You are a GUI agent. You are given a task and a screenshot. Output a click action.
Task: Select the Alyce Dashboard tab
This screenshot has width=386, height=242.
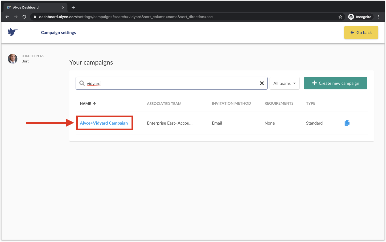(35, 7)
